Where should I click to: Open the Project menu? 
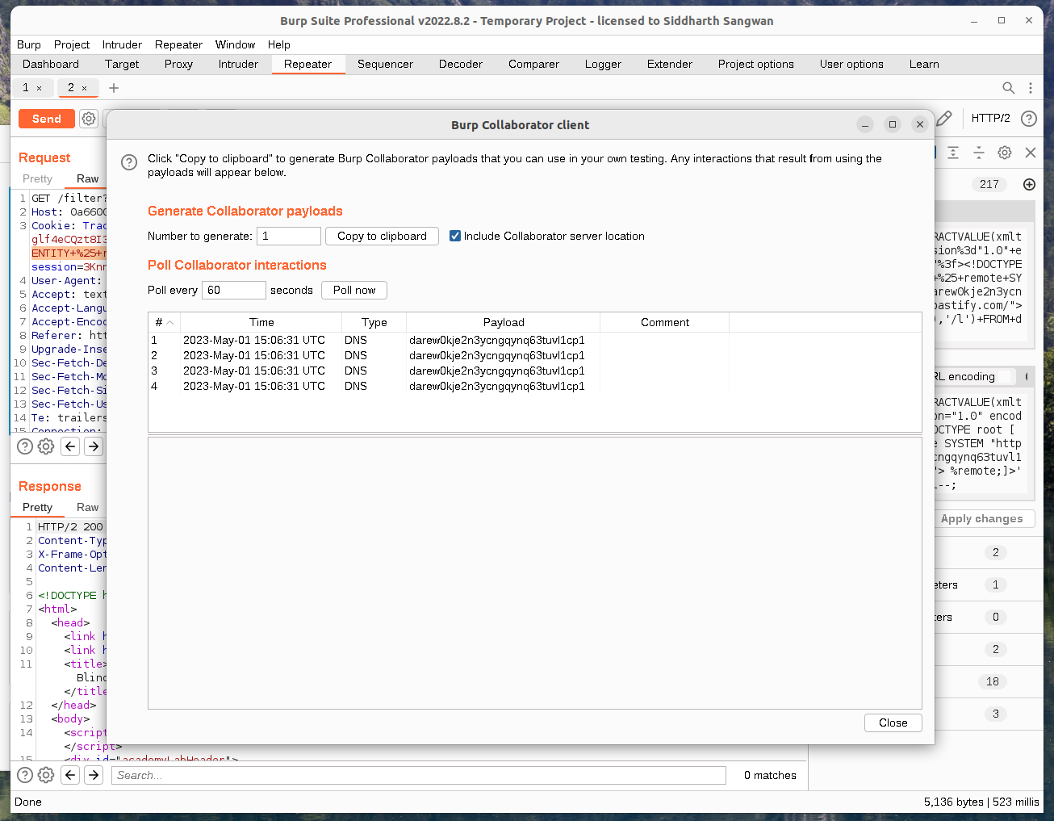point(72,44)
